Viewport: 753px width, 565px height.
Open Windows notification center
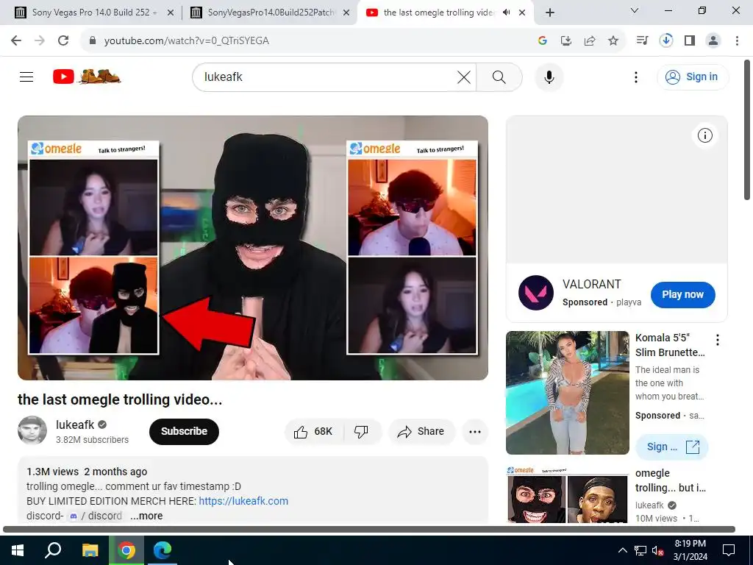(729, 550)
